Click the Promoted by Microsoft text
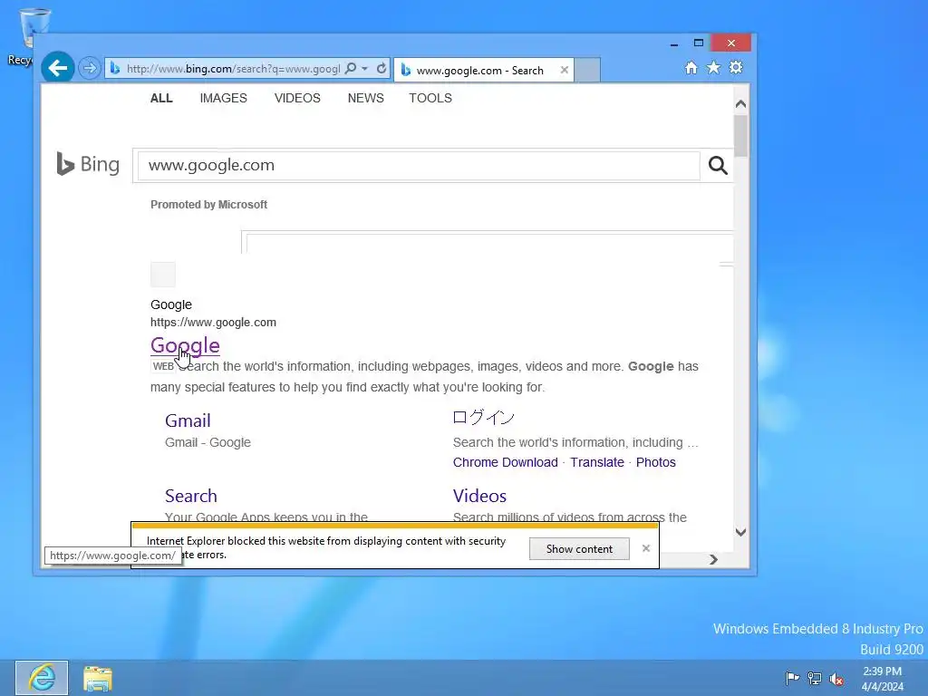The height and width of the screenshot is (696, 928). coord(208,205)
